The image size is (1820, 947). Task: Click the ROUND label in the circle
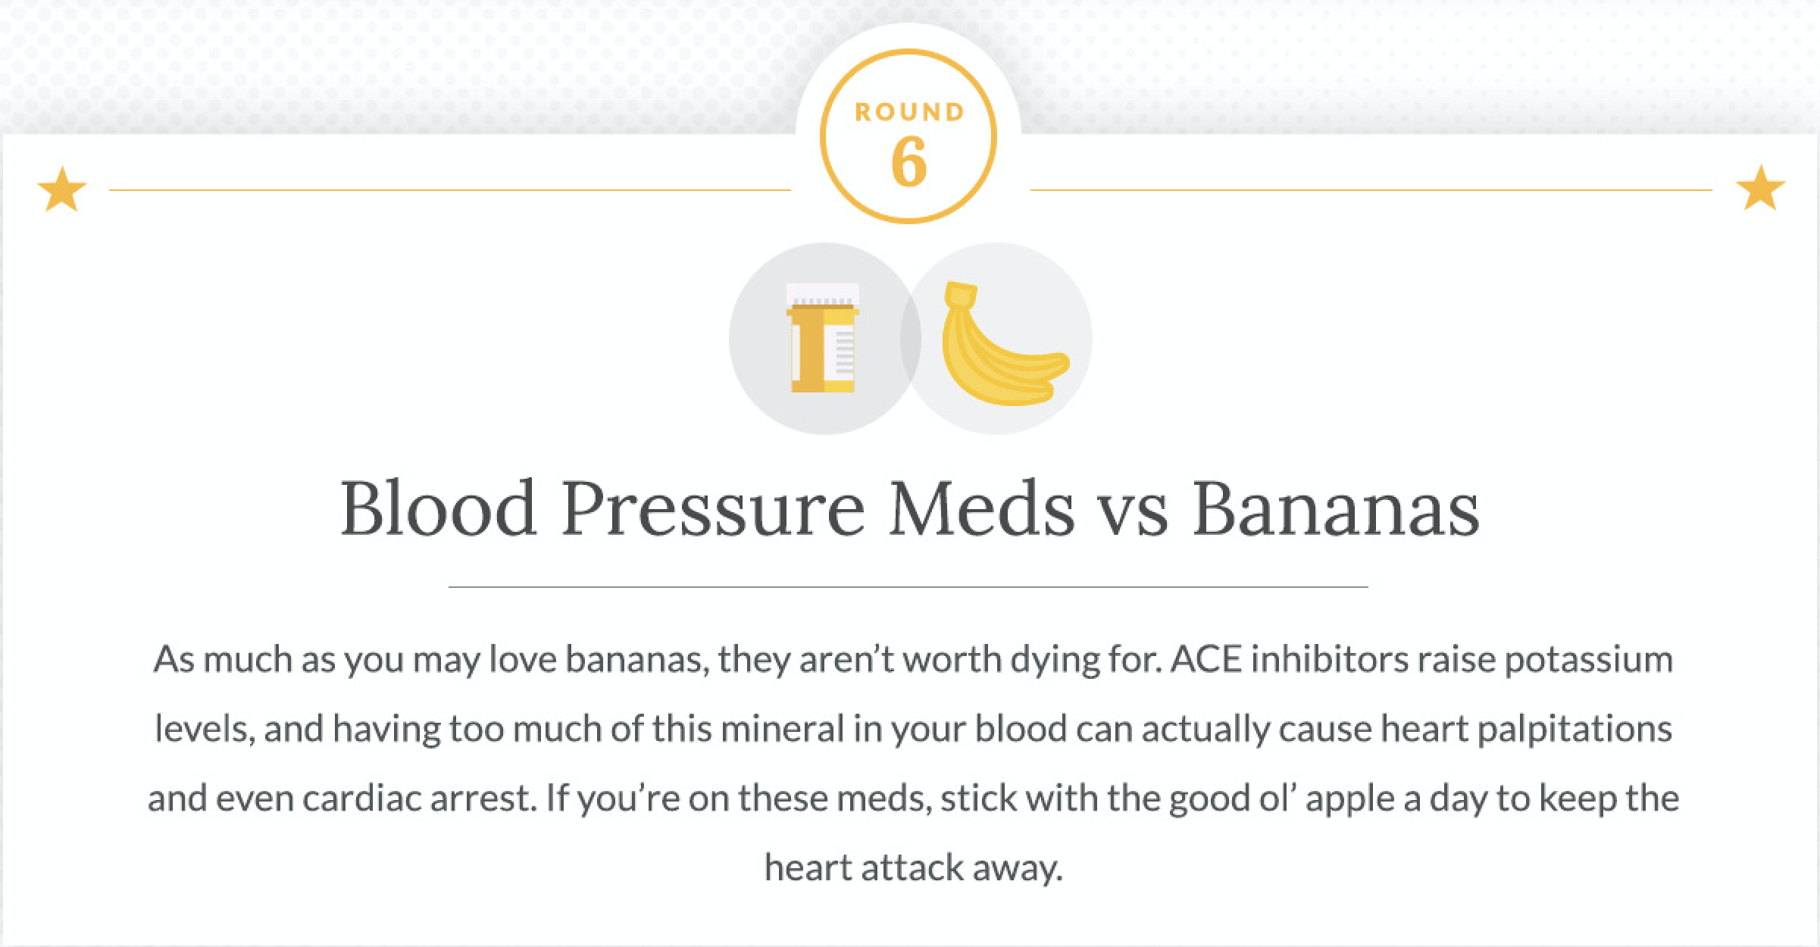(x=909, y=113)
